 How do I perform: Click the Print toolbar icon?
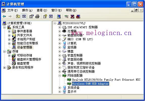point(38,17)
